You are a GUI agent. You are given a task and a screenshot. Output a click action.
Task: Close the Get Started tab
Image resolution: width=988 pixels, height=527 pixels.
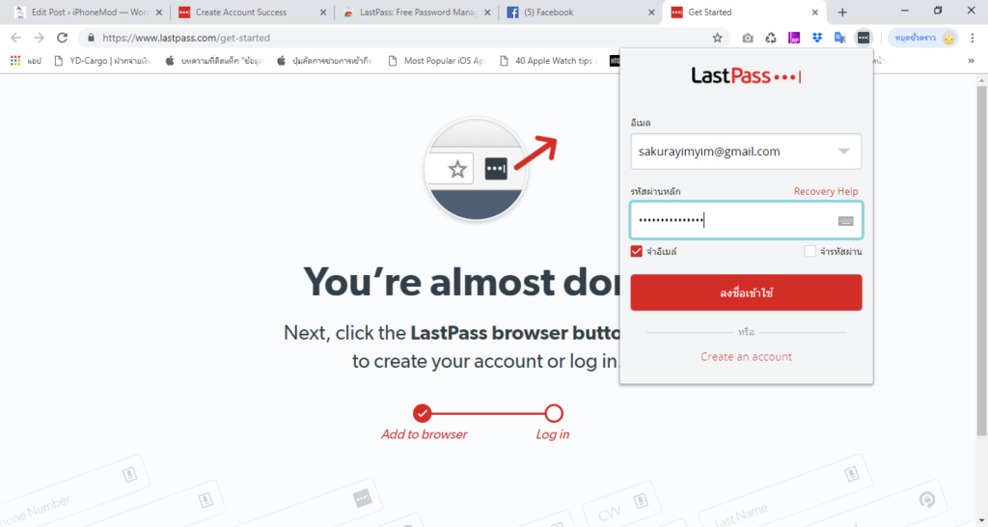(x=814, y=12)
